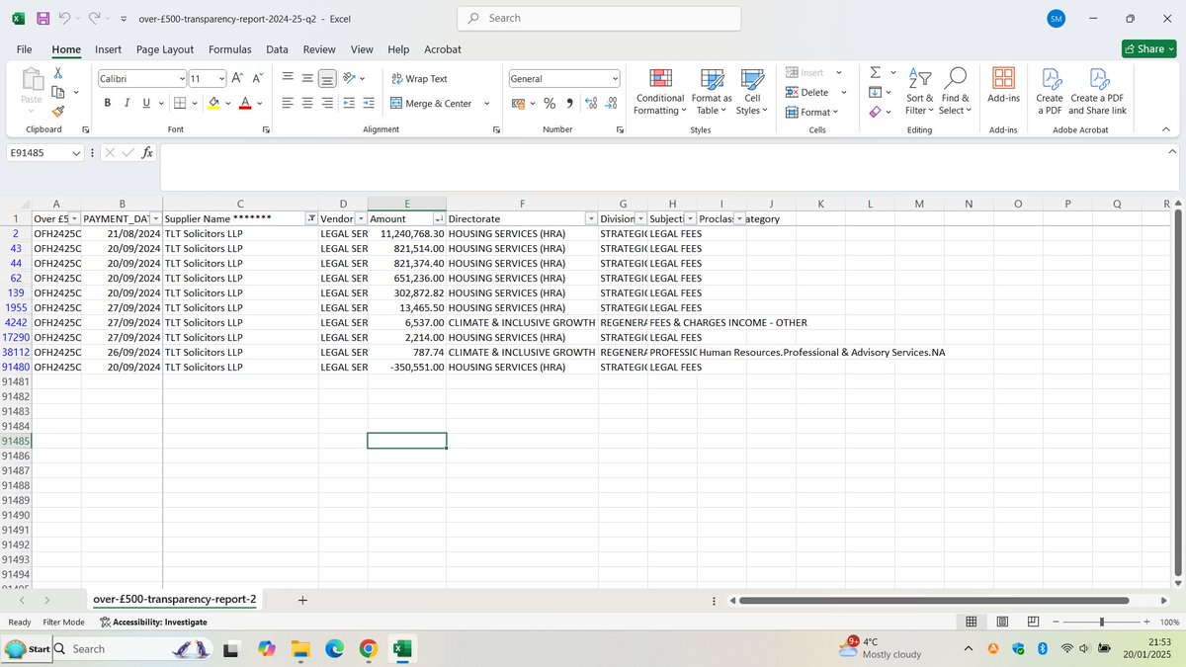1186x667 pixels.
Task: Open Add-ins button
Action: coord(1003,87)
